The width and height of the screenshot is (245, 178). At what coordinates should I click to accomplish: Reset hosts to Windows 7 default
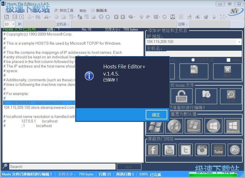tap(194, 126)
